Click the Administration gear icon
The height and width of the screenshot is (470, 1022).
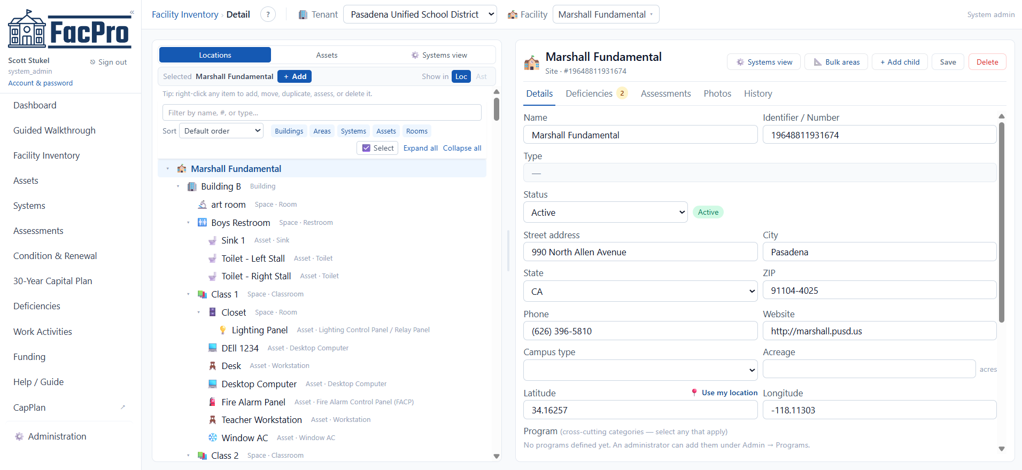pyautogui.click(x=19, y=436)
